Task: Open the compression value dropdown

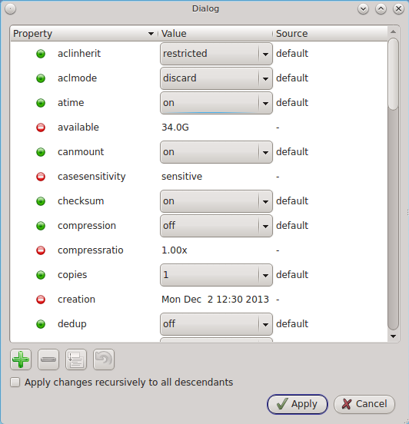Action: [x=216, y=226]
